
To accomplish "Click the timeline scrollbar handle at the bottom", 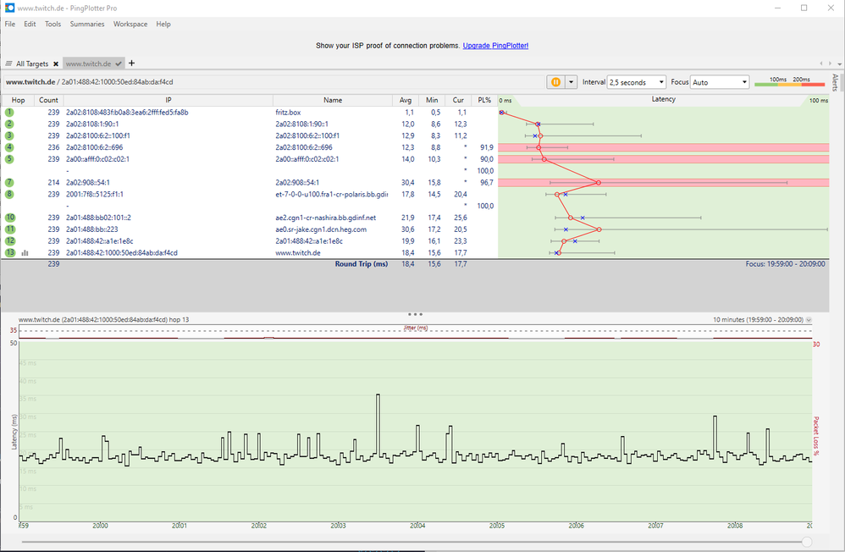I will tap(806, 542).
